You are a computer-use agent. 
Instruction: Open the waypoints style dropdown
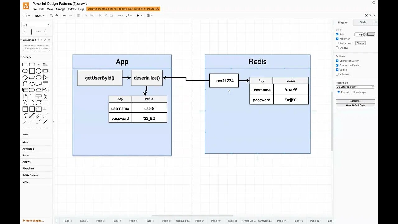tap(128, 16)
